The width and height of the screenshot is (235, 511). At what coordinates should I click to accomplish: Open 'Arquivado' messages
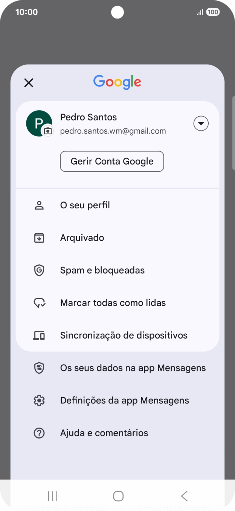[82, 237]
